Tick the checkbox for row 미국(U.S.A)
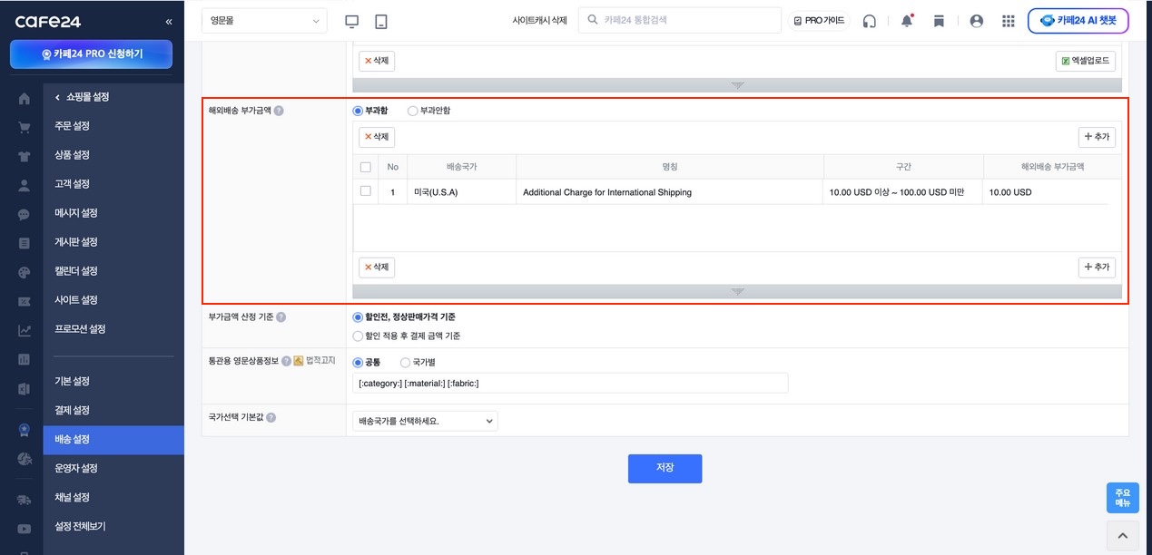This screenshot has width=1152, height=555. 366,191
